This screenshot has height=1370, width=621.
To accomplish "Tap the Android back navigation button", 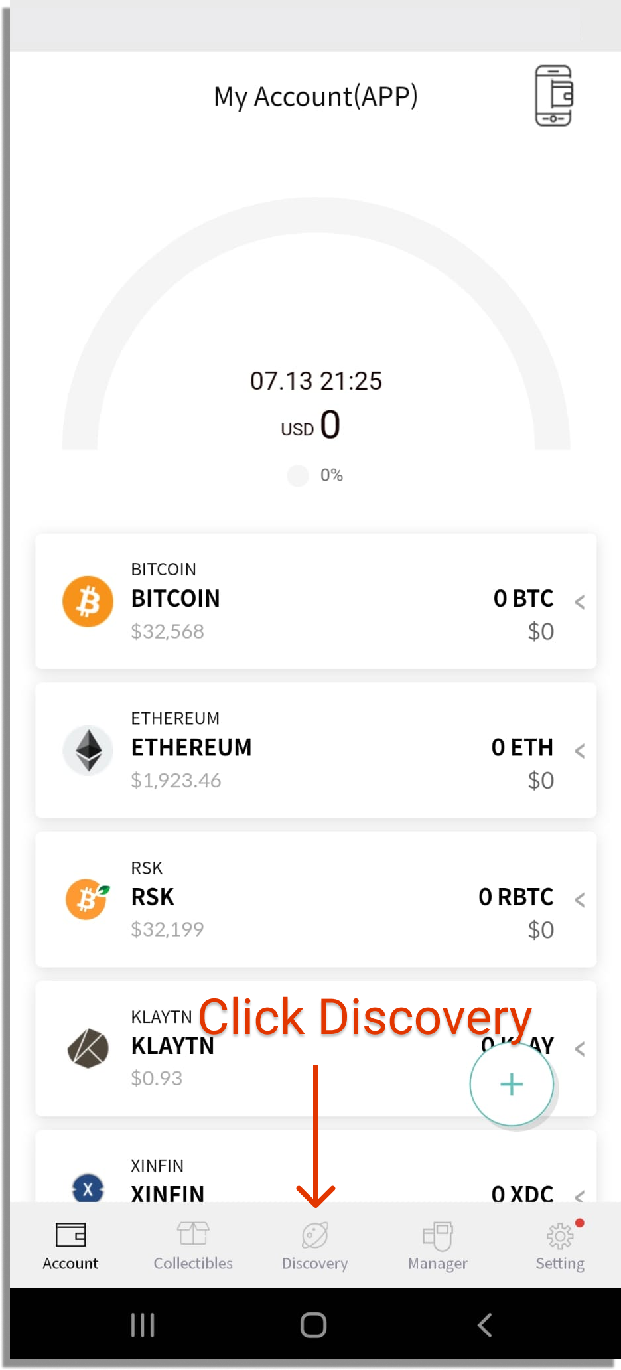I will click(485, 1325).
